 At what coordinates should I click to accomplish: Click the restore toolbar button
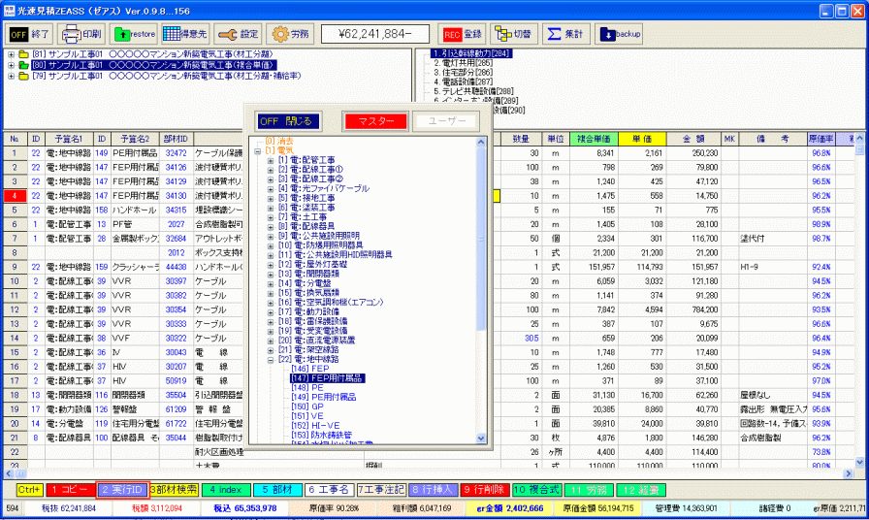pyautogui.click(x=134, y=34)
